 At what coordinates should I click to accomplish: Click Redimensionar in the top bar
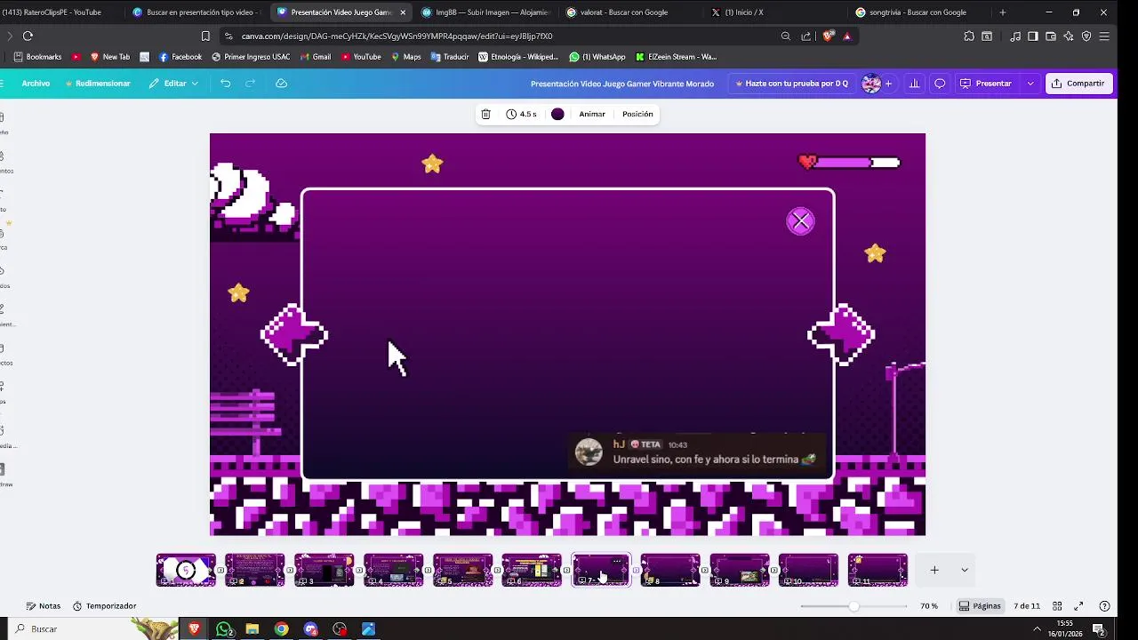(98, 84)
